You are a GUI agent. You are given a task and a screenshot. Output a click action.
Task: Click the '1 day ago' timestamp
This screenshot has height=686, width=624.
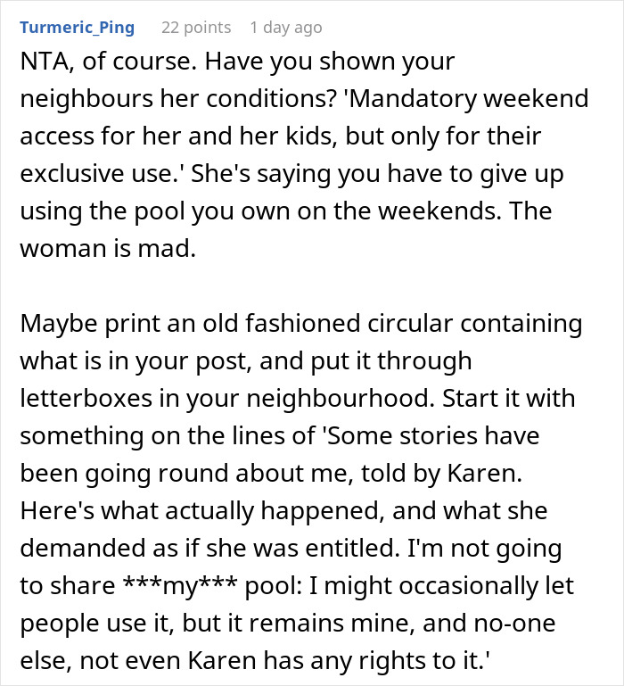point(285,28)
